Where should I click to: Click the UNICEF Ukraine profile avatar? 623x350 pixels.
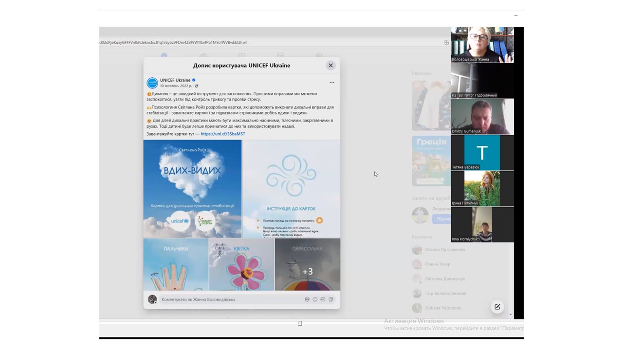152,83
